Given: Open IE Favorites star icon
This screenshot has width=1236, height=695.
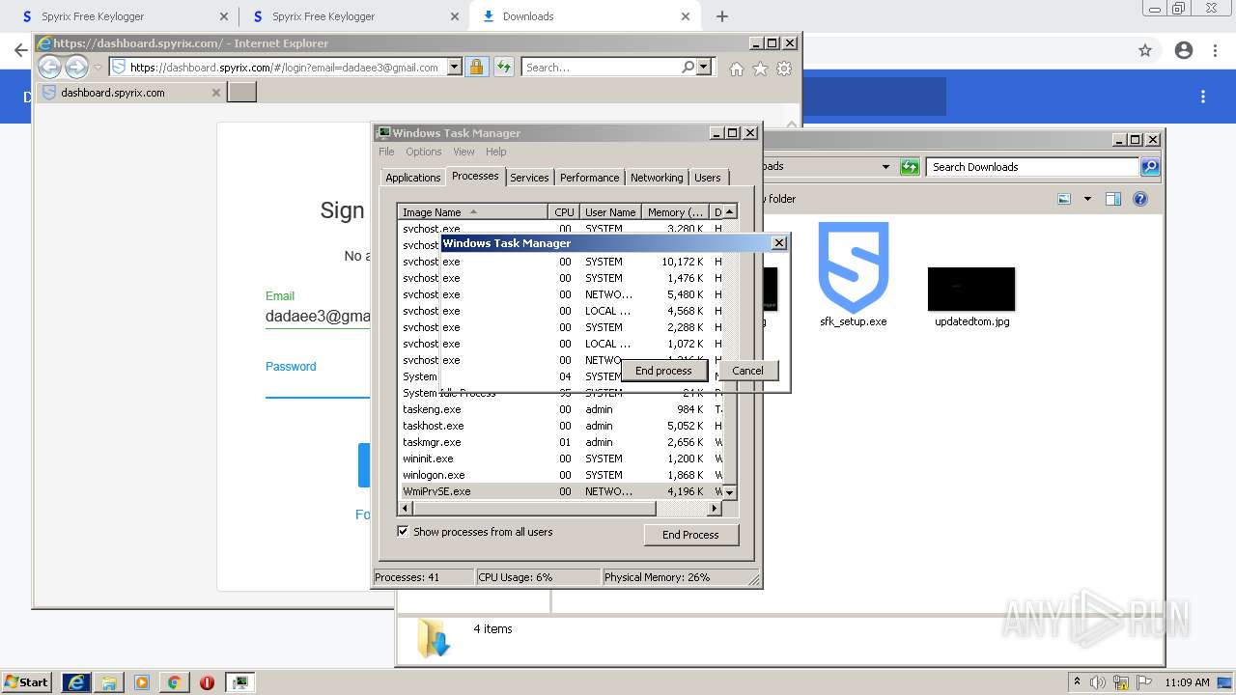Looking at the screenshot, I should pyautogui.click(x=760, y=69).
